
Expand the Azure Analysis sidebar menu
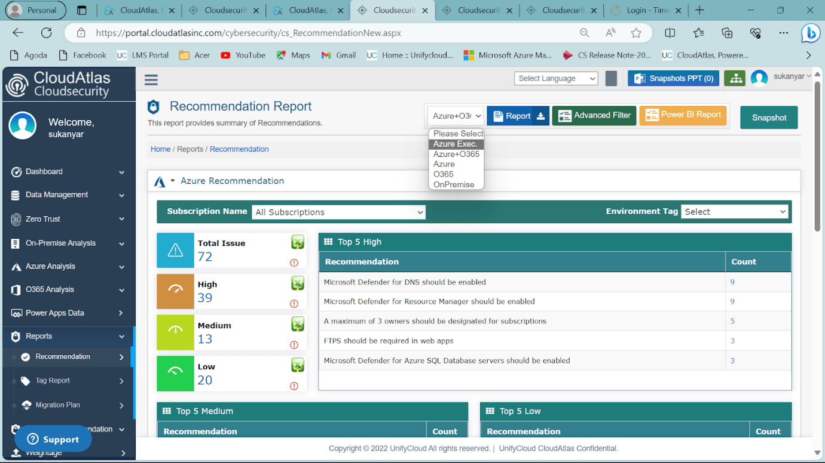[68, 266]
